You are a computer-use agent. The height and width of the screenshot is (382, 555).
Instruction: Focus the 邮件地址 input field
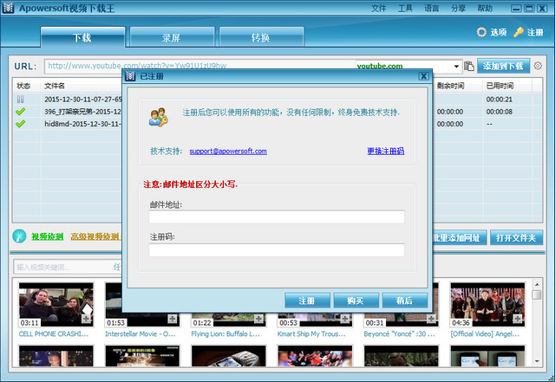click(277, 217)
